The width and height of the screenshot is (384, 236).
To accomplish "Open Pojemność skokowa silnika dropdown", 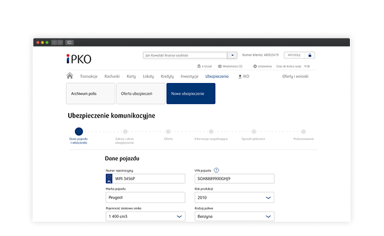I will [146, 216].
